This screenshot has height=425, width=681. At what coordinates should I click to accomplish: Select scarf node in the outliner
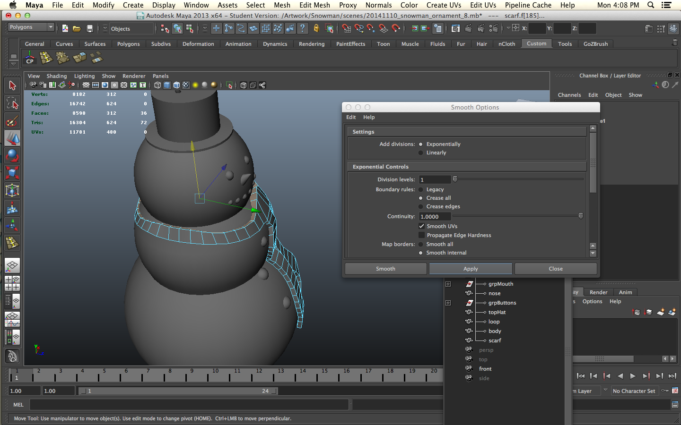tap(495, 340)
